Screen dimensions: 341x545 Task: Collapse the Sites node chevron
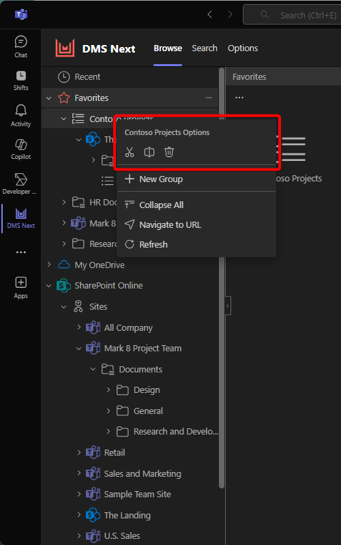[63, 306]
